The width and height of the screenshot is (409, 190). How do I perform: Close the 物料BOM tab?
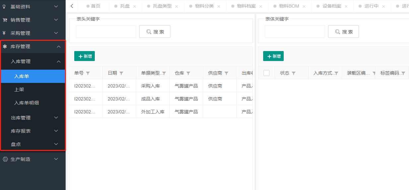tap(304, 6)
